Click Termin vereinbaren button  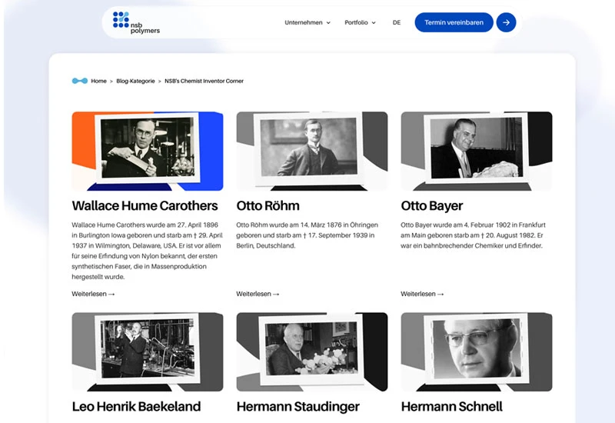click(454, 22)
